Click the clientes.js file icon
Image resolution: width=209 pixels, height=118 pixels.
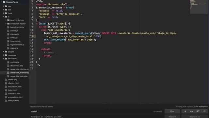coord(8,34)
